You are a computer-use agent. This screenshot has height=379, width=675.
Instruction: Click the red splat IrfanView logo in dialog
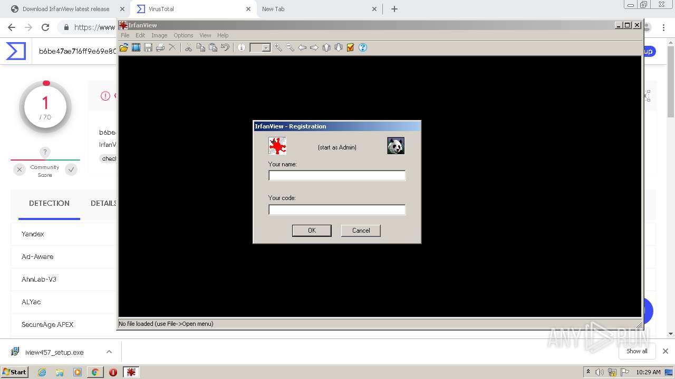tap(277, 146)
